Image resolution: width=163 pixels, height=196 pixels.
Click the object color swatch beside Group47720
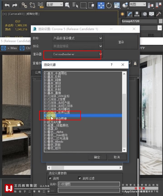[161, 21]
